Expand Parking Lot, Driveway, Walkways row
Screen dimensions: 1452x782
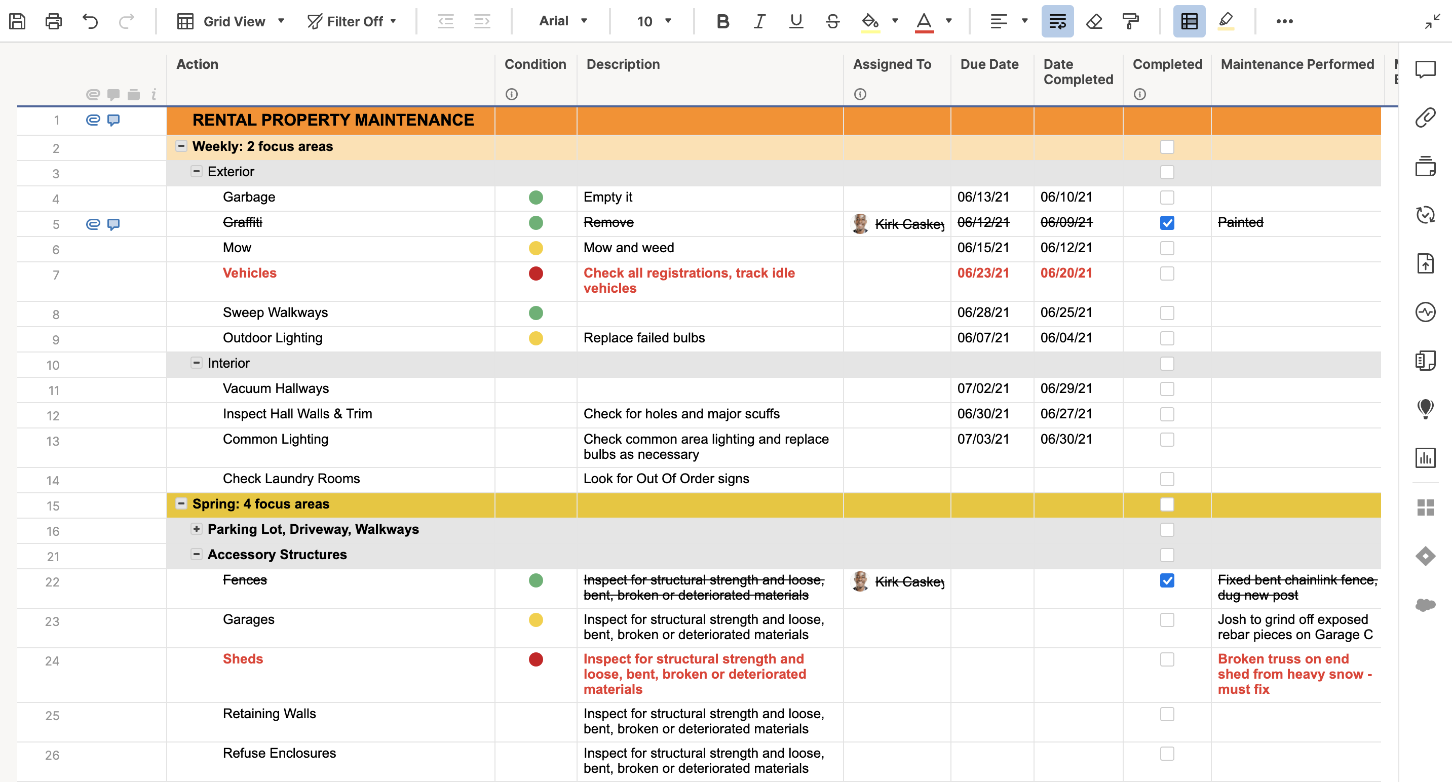[x=196, y=529]
